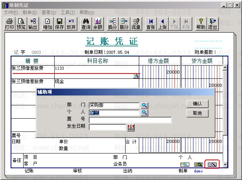Open the 文件(F) menu
242x180 pixels.
click(11, 13)
